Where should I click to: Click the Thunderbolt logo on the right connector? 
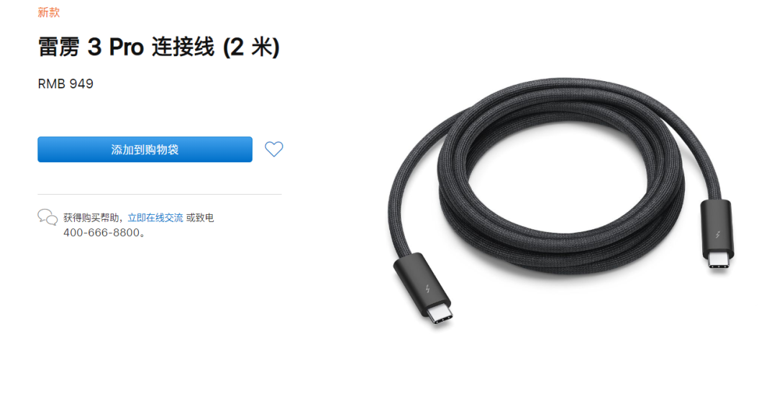[x=717, y=234]
